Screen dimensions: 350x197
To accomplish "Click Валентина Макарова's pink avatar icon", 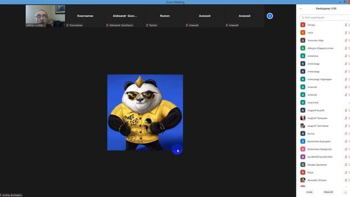I will click(302, 149).
